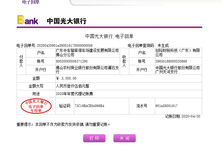Click the 用途 row label
This screenshot has height=154, width=222.
click(36, 94)
